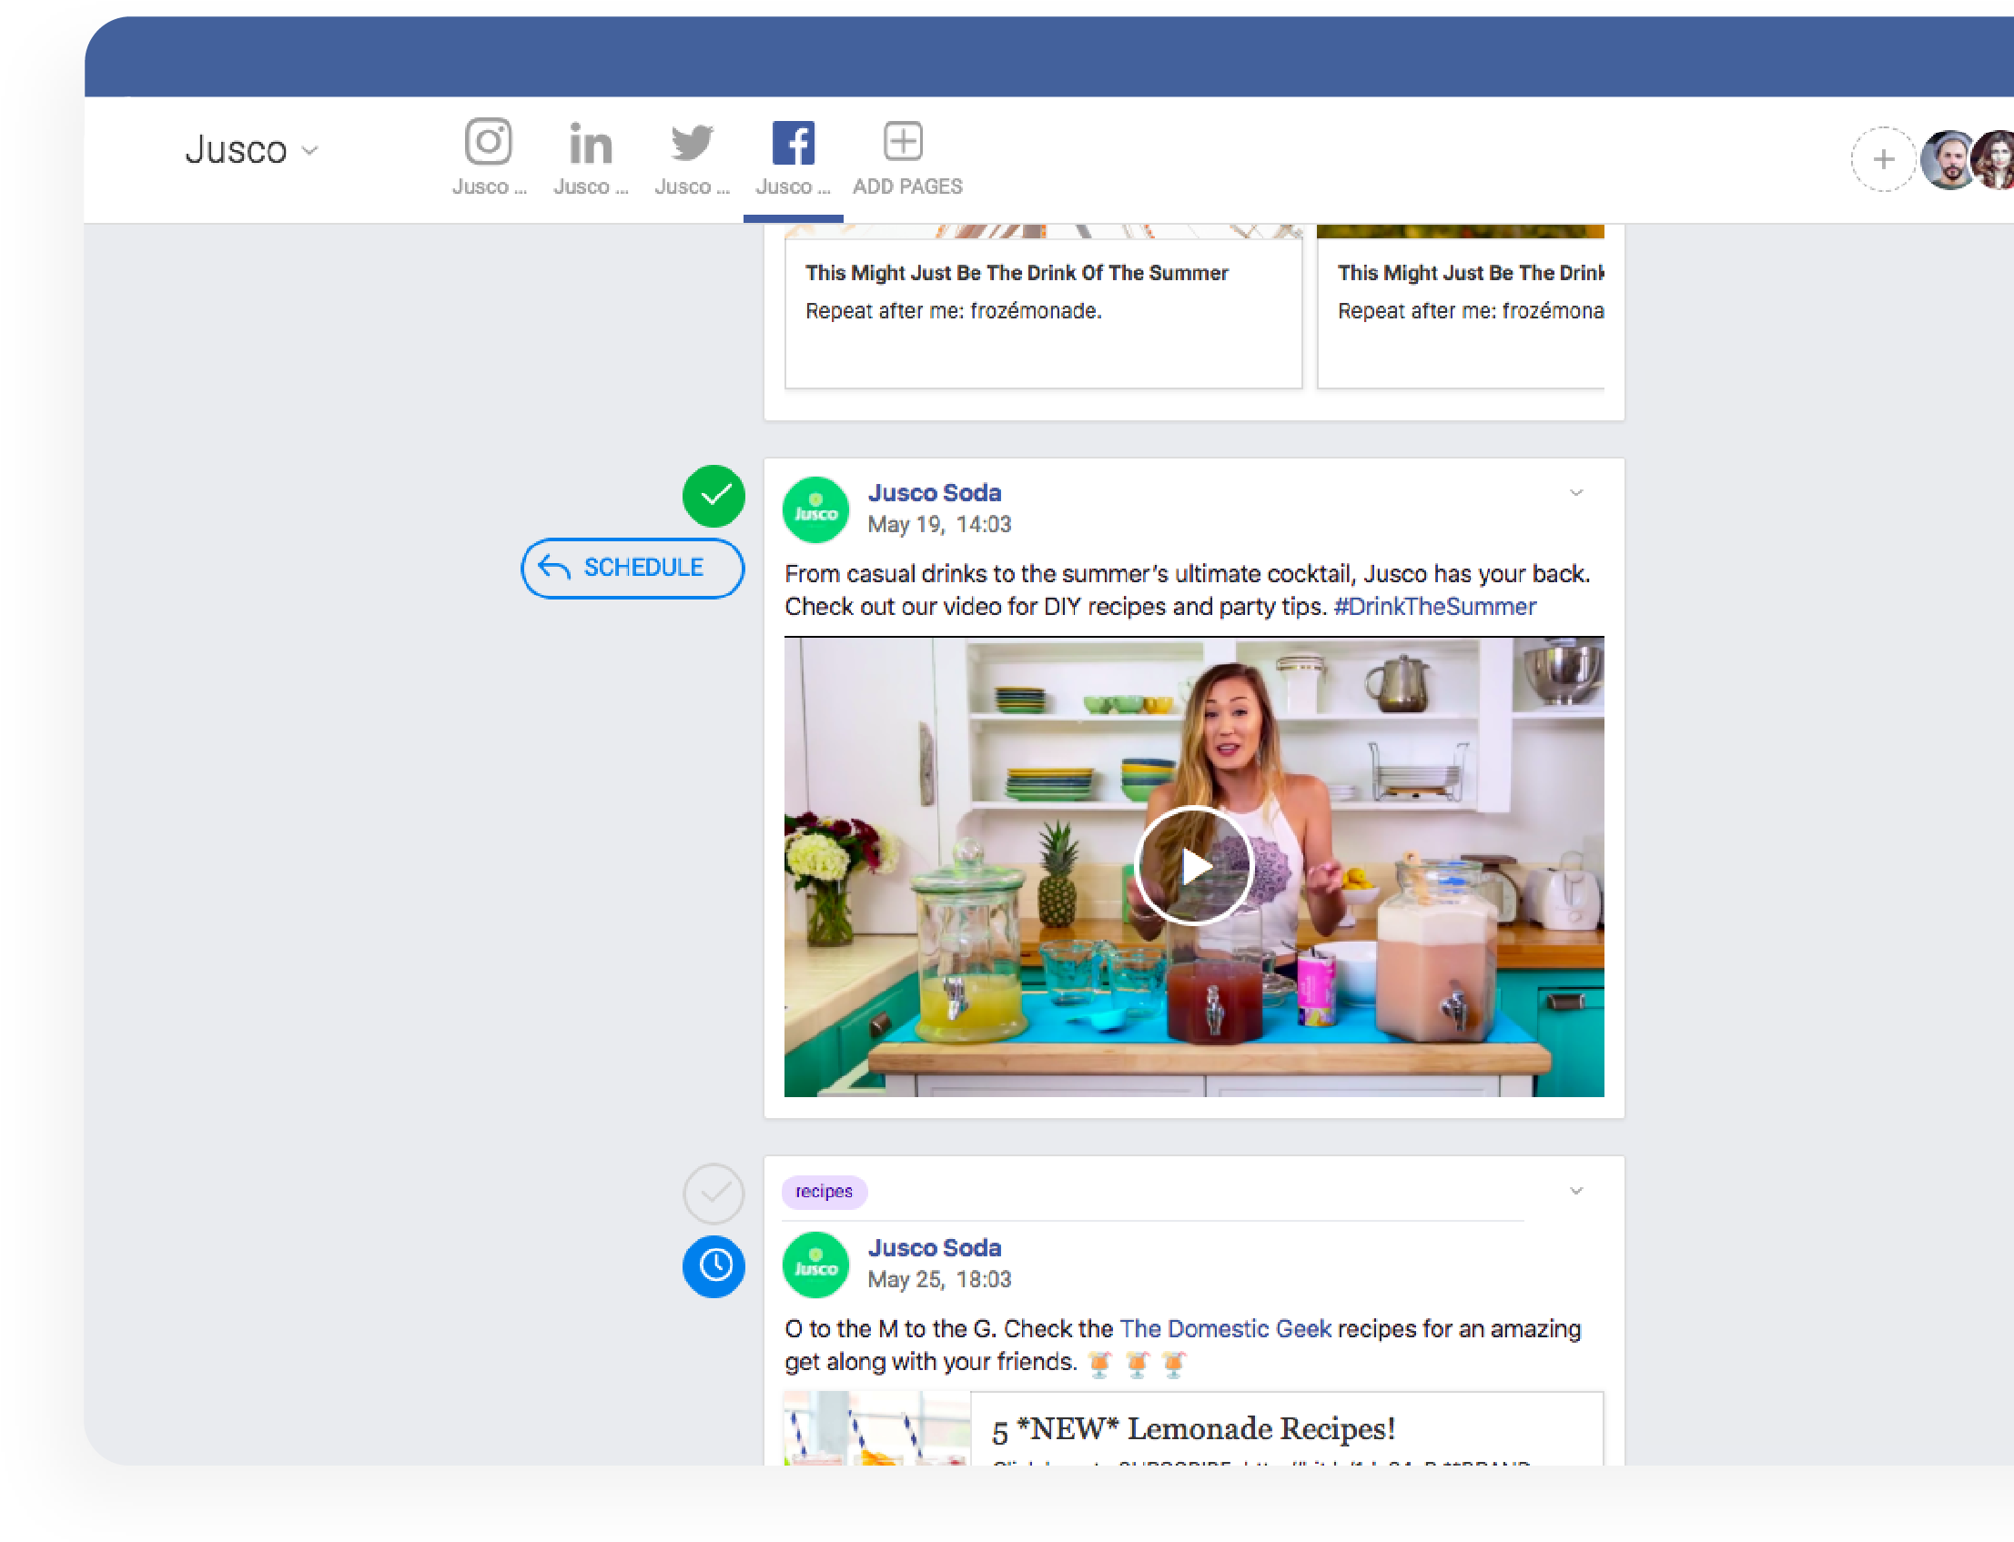Click the SCHEDULE button
This screenshot has width=2014, height=1542.
point(632,568)
